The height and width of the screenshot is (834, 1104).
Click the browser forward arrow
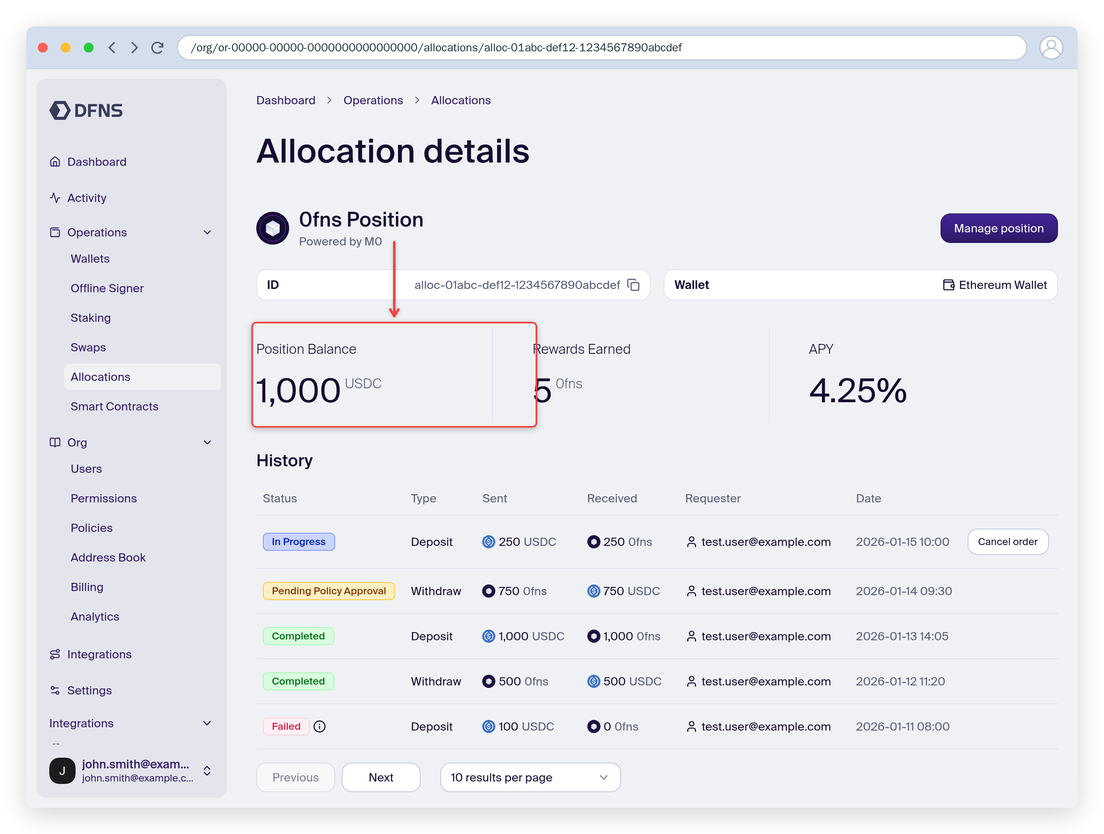click(x=134, y=47)
